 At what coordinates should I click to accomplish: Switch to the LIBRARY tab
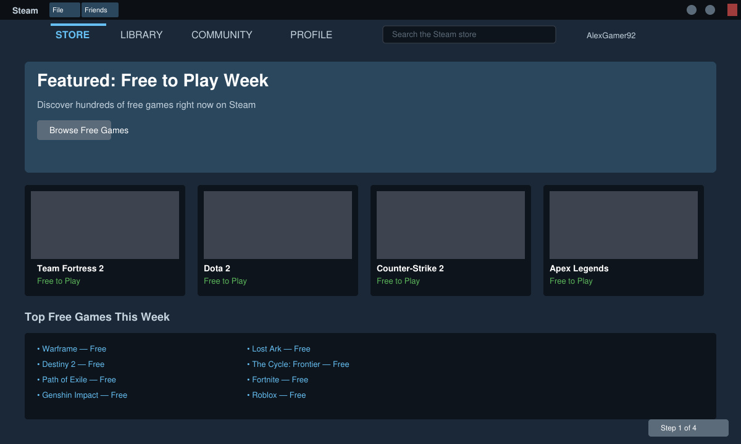pyautogui.click(x=141, y=35)
